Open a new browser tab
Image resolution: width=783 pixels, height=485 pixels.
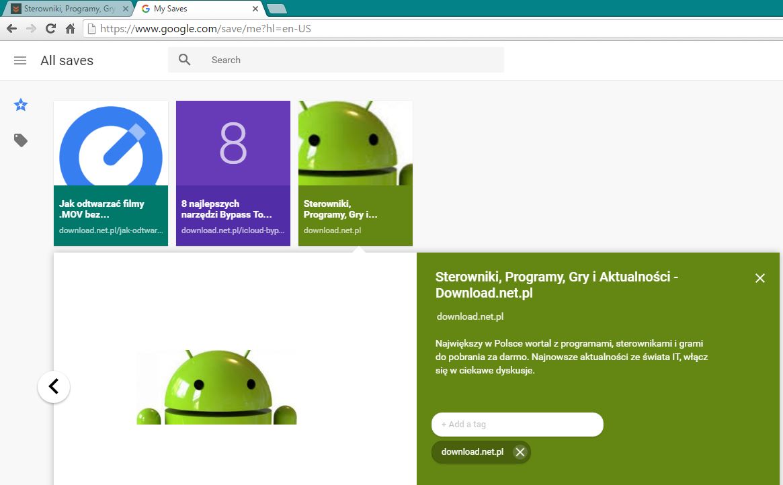[x=276, y=9]
